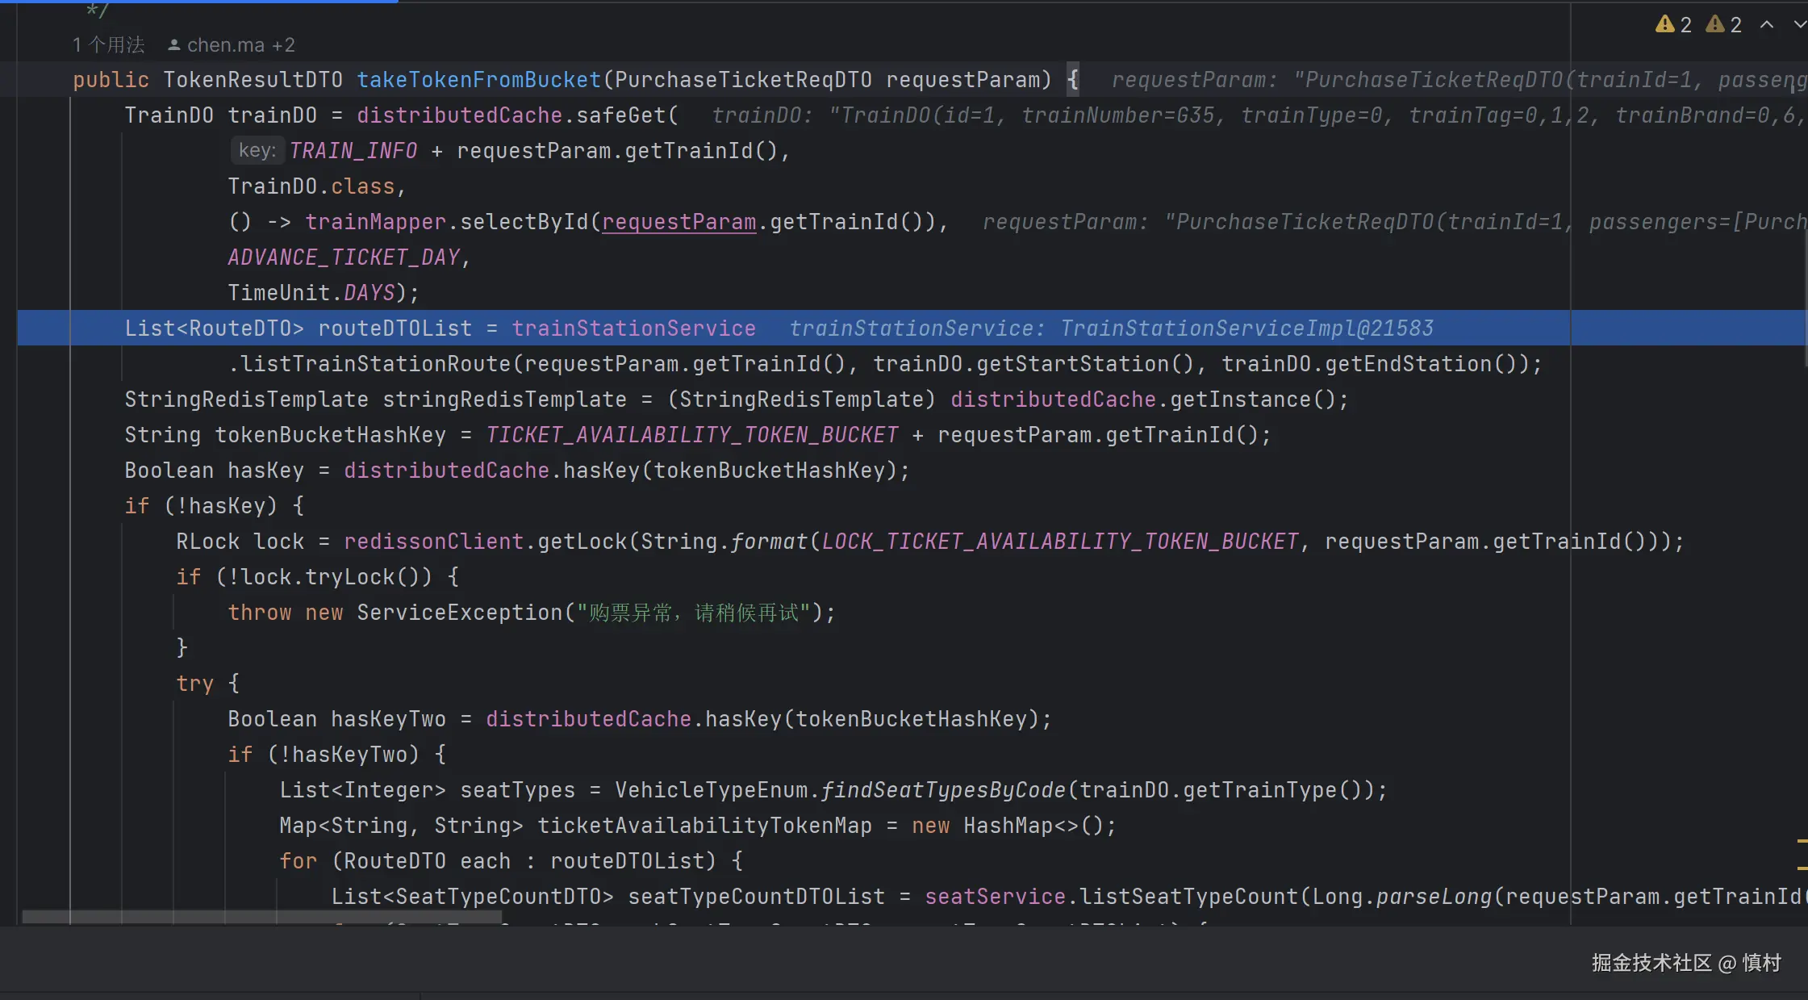Click the ServiceException Chinese string literal
The height and width of the screenshot is (1000, 1808).
[694, 613]
